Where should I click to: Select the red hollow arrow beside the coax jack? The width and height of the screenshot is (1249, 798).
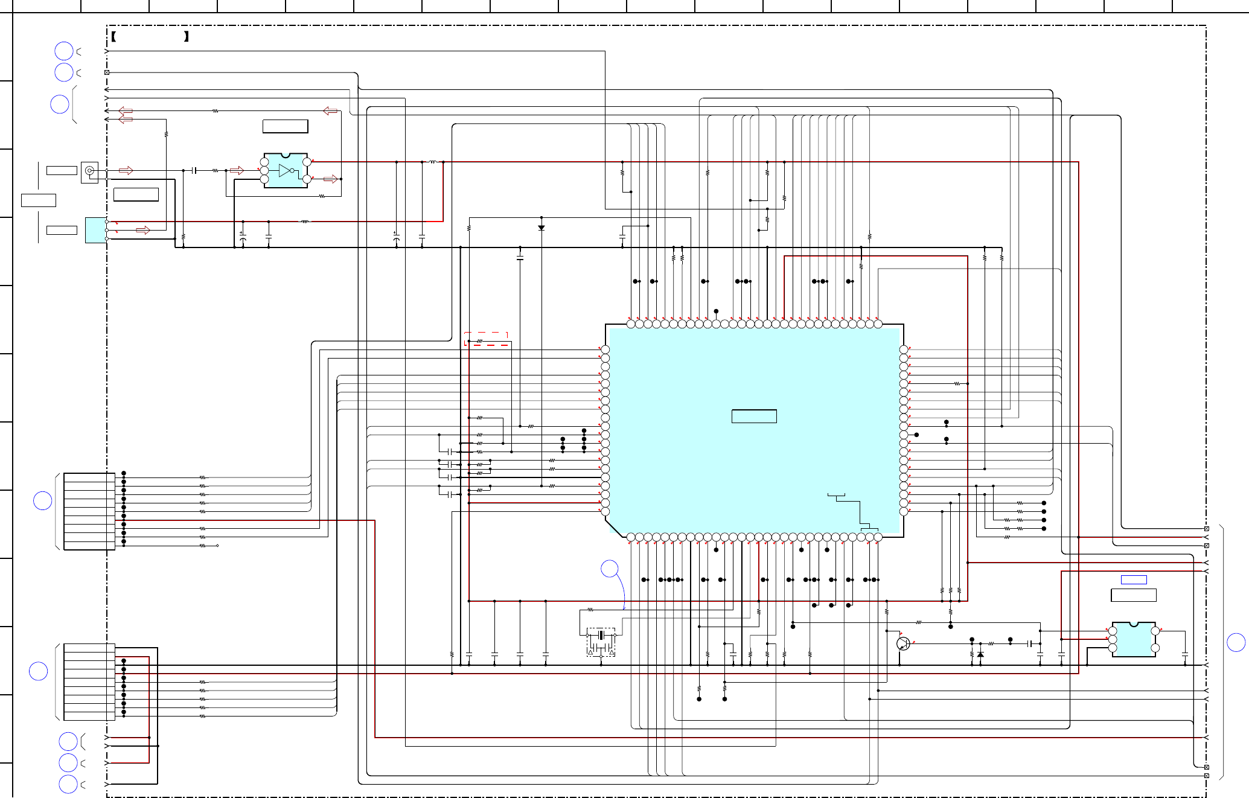tap(126, 170)
